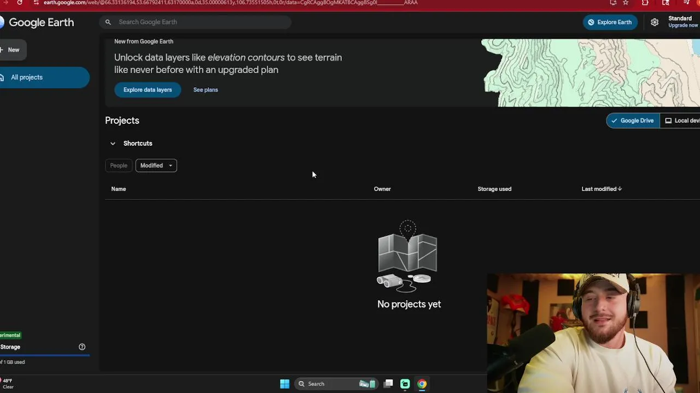Click the browser address bar URL
The width and height of the screenshot is (700, 393).
[x=230, y=3]
